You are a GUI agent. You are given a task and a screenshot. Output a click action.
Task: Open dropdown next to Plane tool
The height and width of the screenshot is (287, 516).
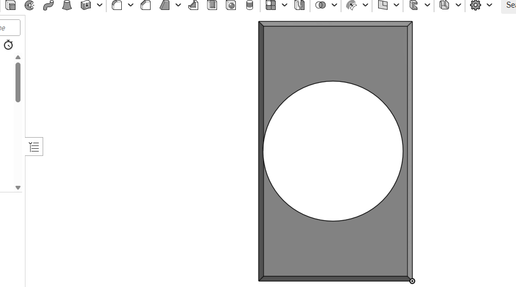396,5
